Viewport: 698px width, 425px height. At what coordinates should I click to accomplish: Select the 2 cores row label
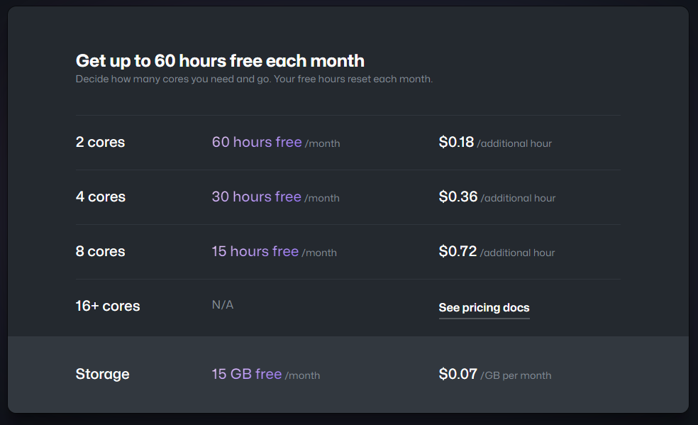pos(100,142)
